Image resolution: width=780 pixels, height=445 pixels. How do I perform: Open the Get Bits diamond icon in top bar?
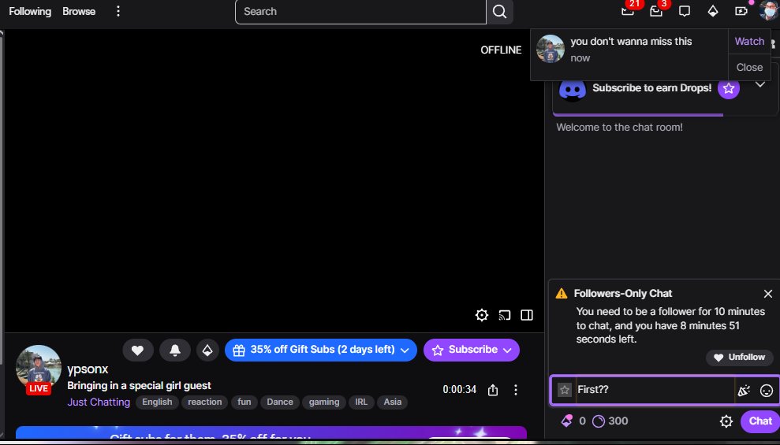(x=713, y=11)
